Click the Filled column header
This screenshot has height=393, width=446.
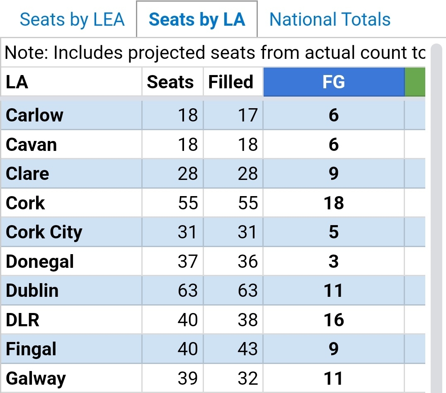pos(230,82)
